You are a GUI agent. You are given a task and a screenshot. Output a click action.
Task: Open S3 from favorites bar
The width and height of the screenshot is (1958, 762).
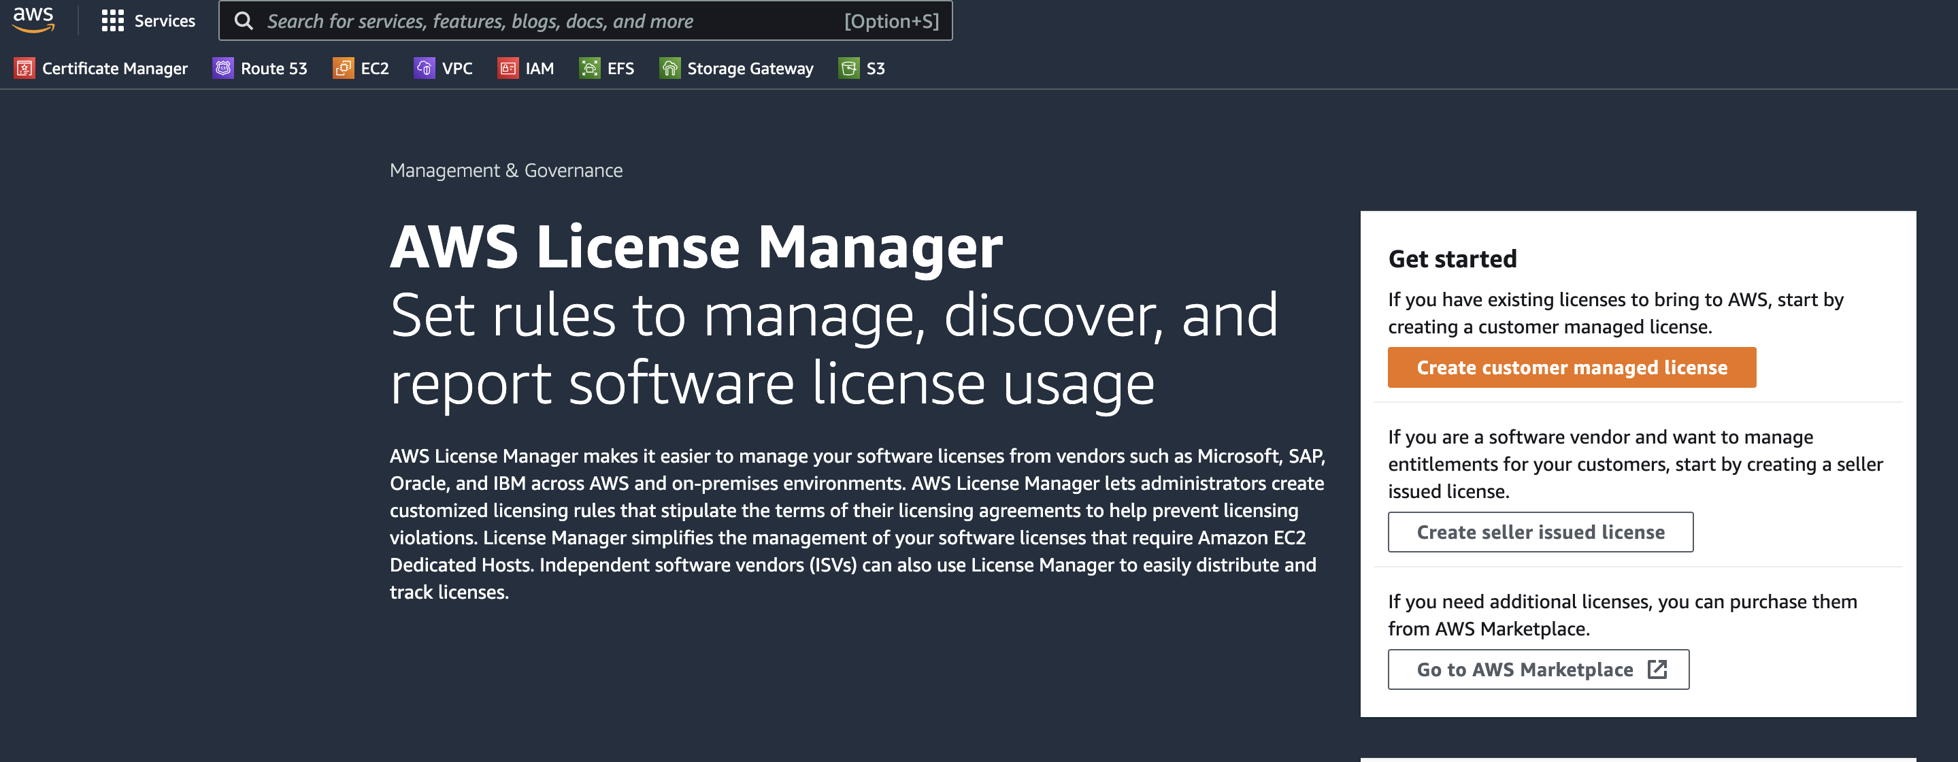click(x=876, y=69)
